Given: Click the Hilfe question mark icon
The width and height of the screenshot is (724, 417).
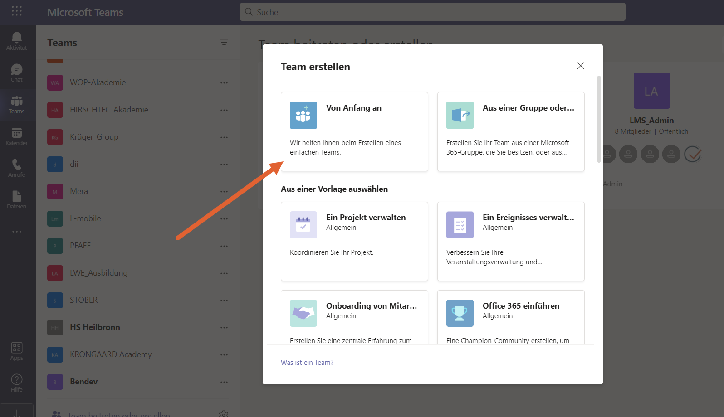Looking at the screenshot, I should click(16, 383).
